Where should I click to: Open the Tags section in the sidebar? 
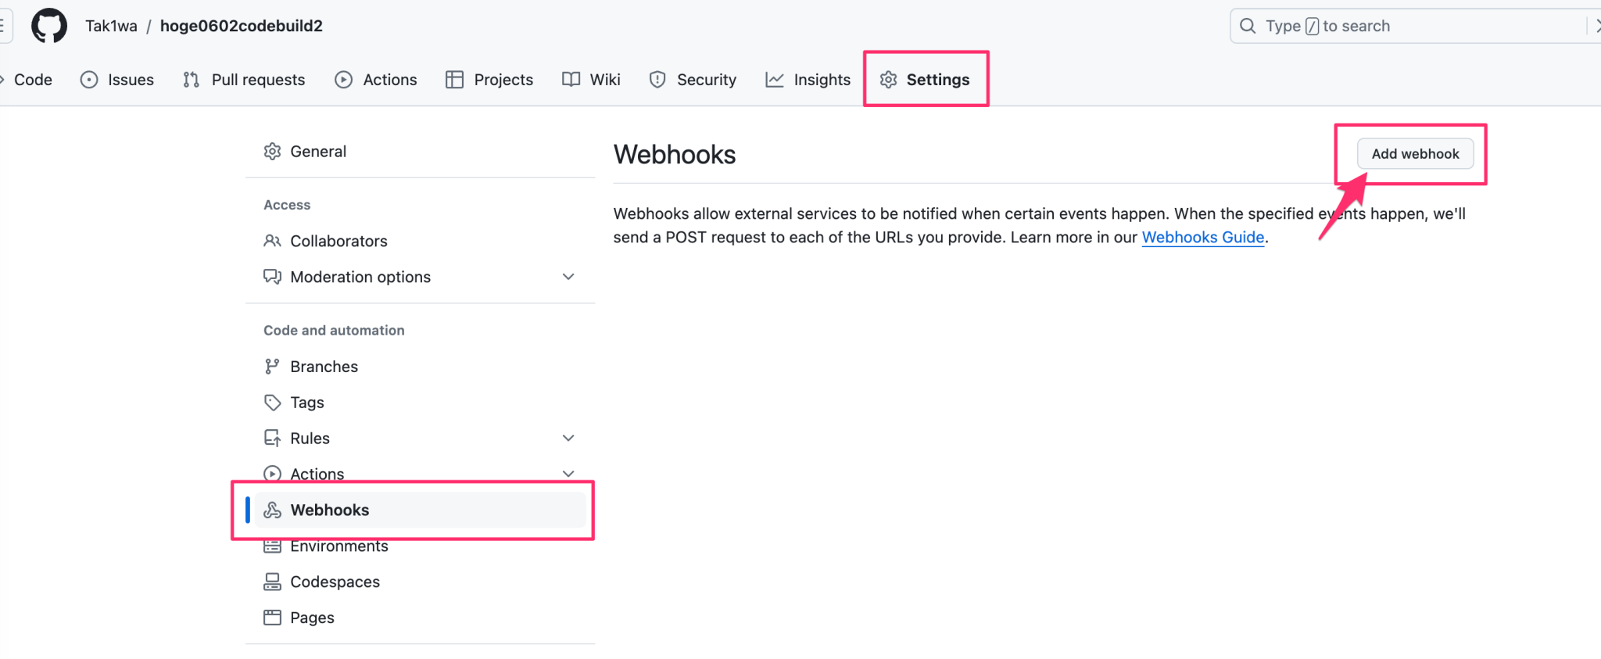tap(306, 402)
